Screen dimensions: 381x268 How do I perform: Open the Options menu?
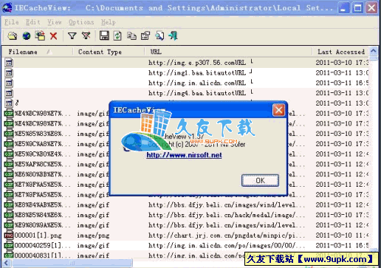pyautogui.click(x=81, y=22)
